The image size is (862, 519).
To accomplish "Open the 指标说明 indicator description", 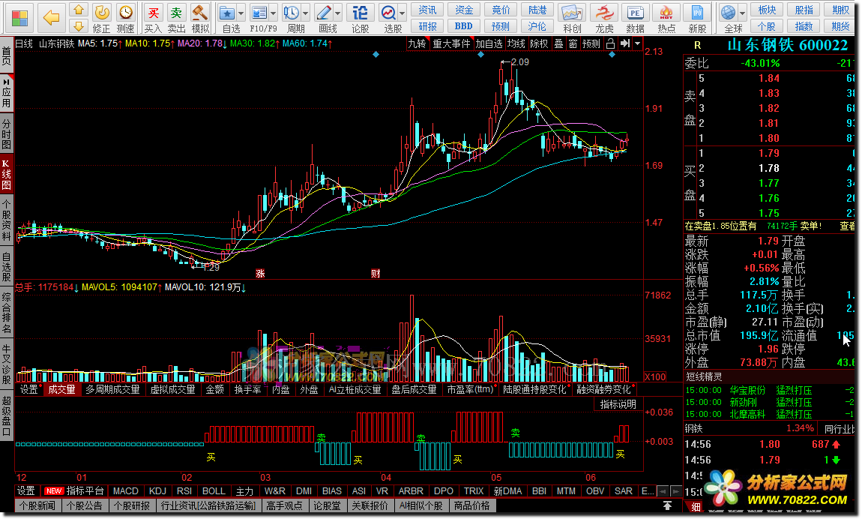I will point(618,404).
